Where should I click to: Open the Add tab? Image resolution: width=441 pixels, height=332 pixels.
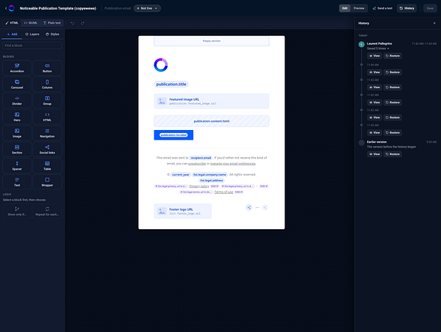pyautogui.click(x=12, y=34)
